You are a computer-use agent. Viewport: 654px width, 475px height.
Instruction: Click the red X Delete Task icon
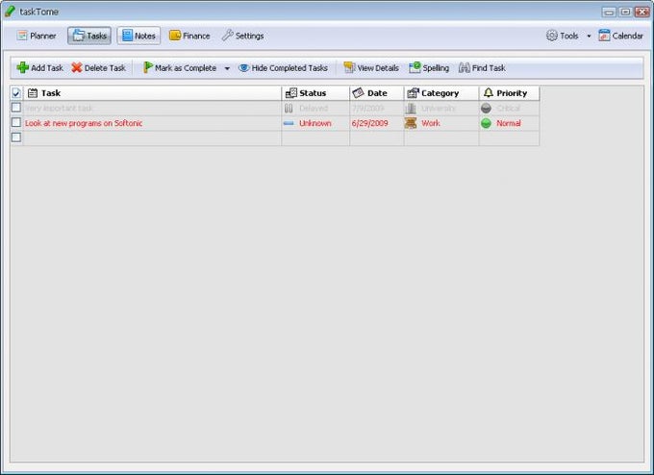tap(76, 67)
